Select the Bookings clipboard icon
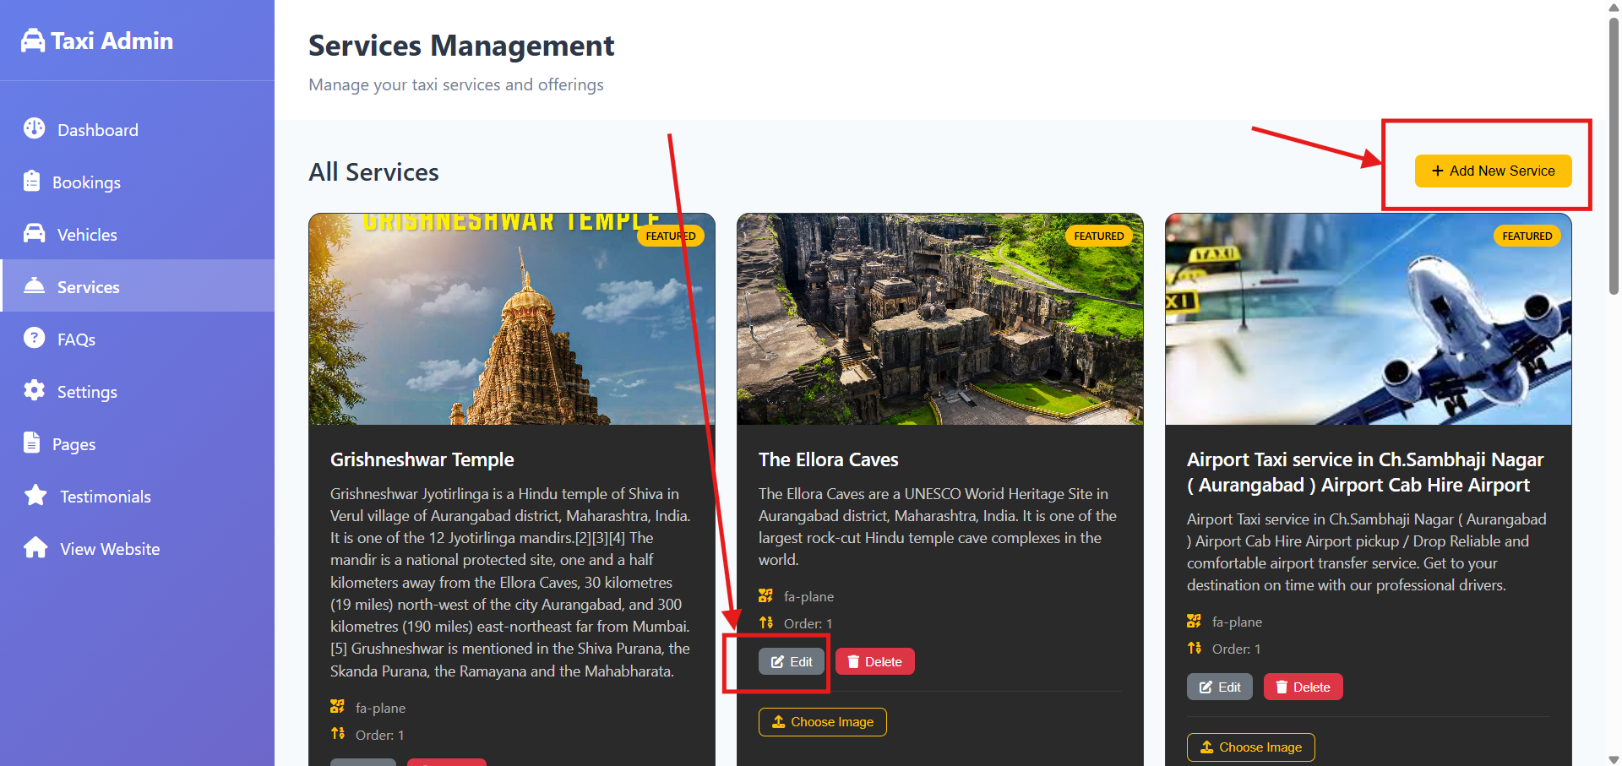 tap(34, 182)
